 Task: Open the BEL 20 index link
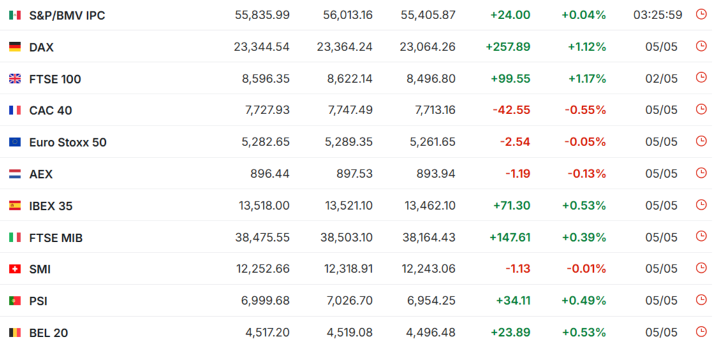pyautogui.click(x=48, y=333)
